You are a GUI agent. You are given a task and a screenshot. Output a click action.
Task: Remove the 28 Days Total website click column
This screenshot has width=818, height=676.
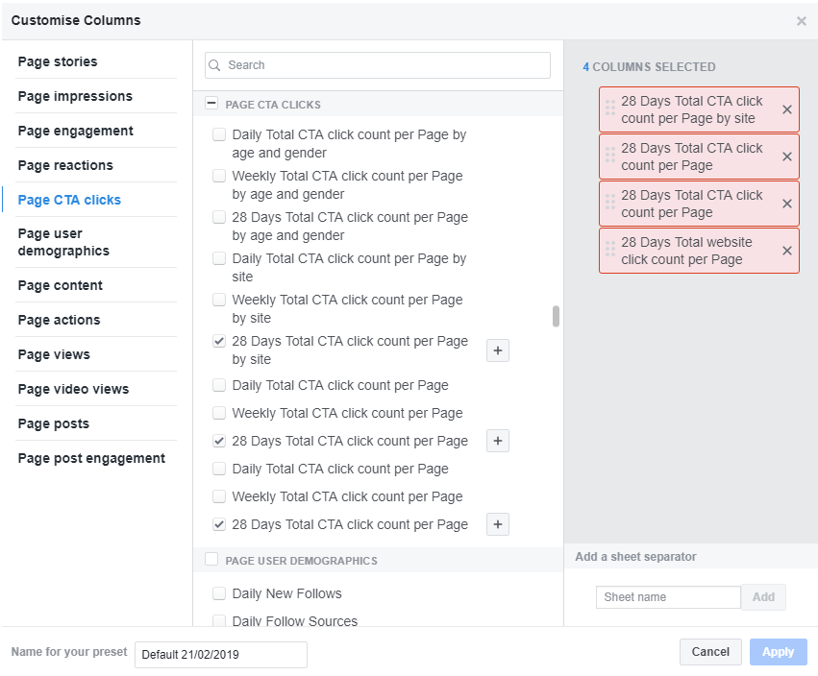pos(786,251)
